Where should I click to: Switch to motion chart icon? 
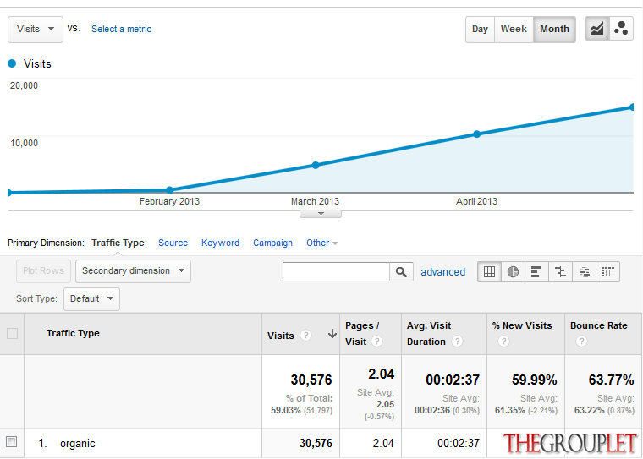pyautogui.click(x=621, y=29)
